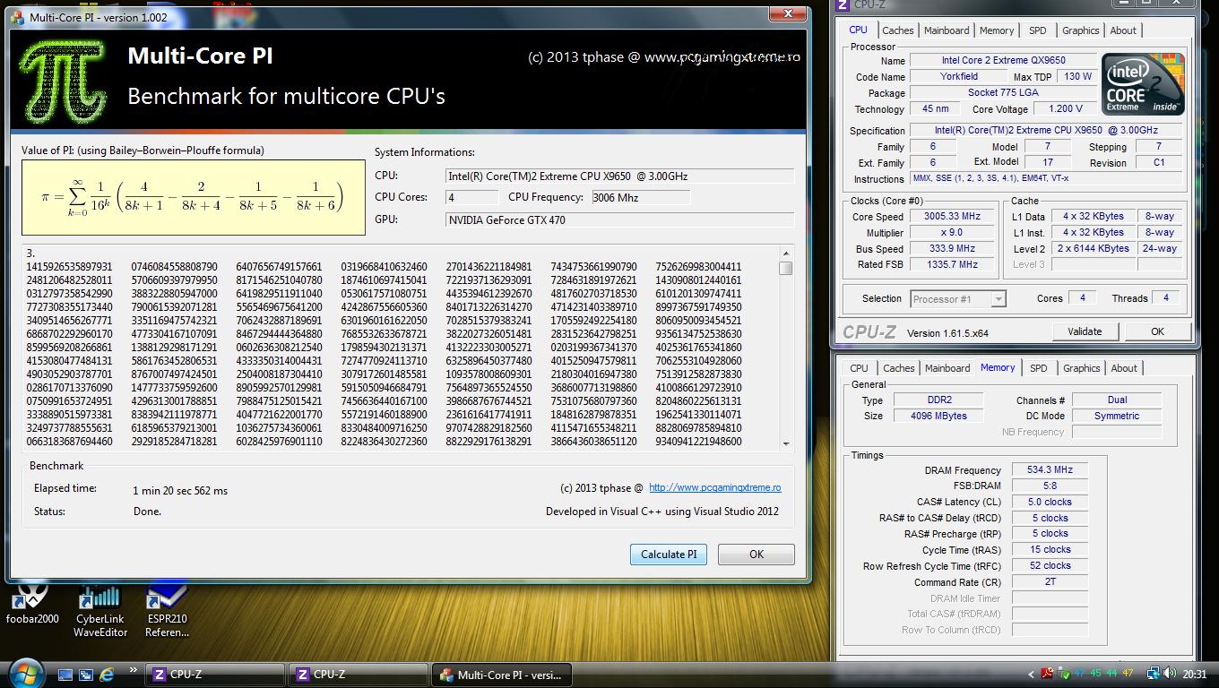Click the CPU-Z title bar Z icon
Screen dimensions: 1219x688
pyautogui.click(x=842, y=5)
